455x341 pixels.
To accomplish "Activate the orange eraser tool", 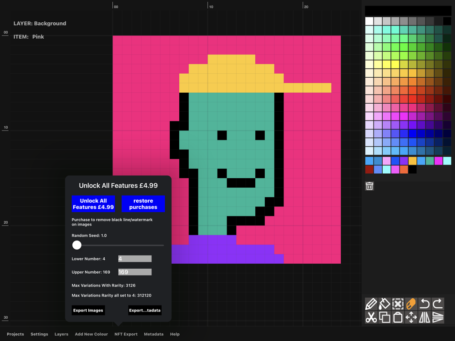I will pyautogui.click(x=411, y=304).
